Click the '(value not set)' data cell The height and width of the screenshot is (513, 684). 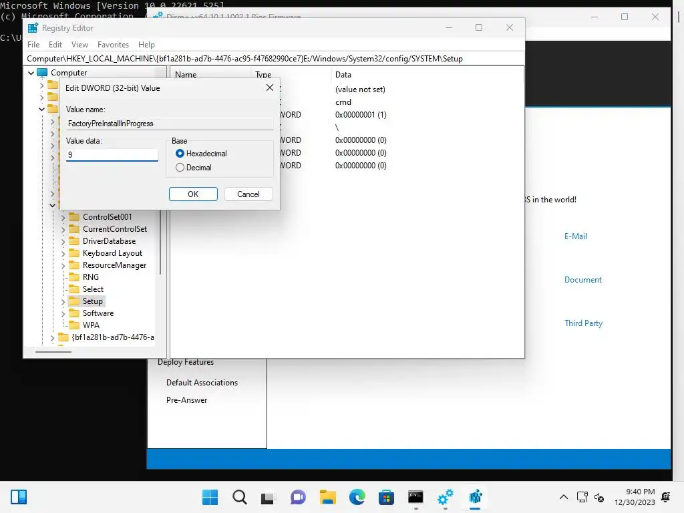[x=360, y=90]
